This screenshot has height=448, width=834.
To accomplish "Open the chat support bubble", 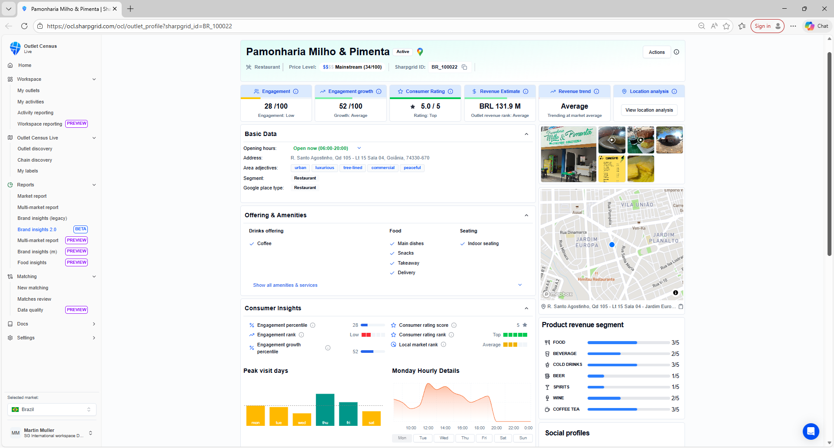I will (x=811, y=431).
